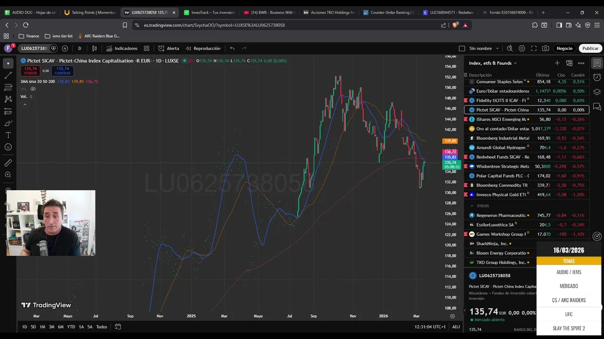The height and width of the screenshot is (339, 604).
Task: Switch to the Talking Points browser tab
Action: pos(90,12)
